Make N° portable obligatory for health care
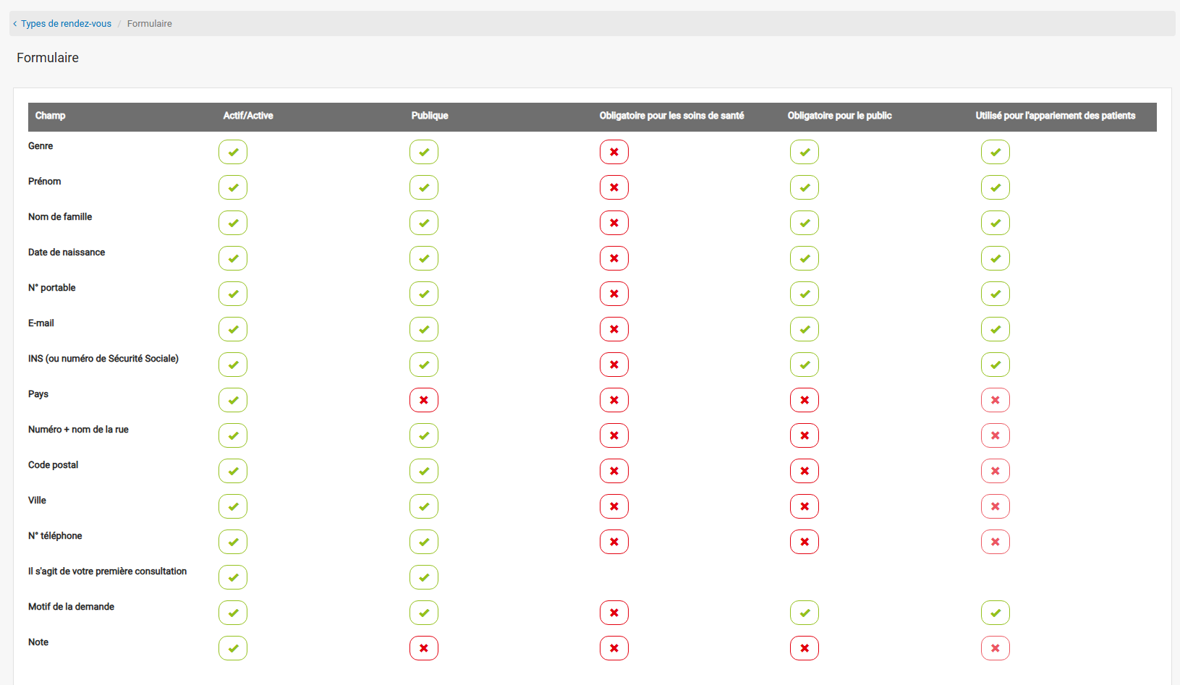 [614, 294]
